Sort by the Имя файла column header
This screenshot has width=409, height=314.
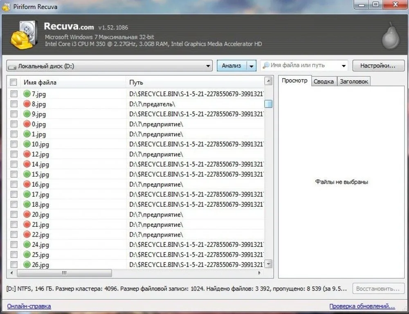click(x=73, y=82)
